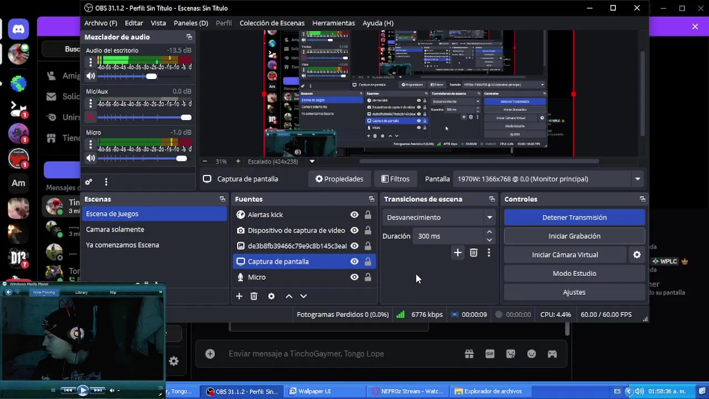
Task: Open advanced audio properties gear icon
Action: [89, 182]
